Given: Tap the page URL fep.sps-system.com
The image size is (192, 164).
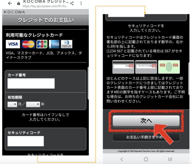Looking at the screenshot, I should pyautogui.click(x=45, y=6).
